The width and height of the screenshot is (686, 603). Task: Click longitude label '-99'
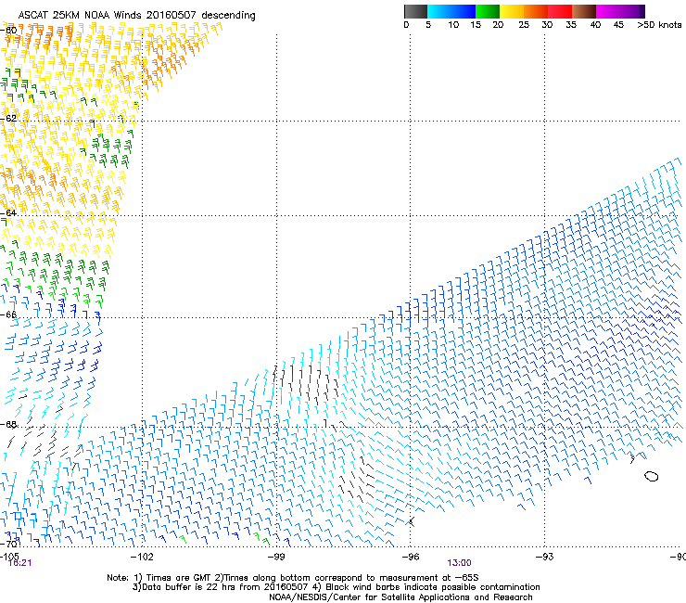click(276, 557)
